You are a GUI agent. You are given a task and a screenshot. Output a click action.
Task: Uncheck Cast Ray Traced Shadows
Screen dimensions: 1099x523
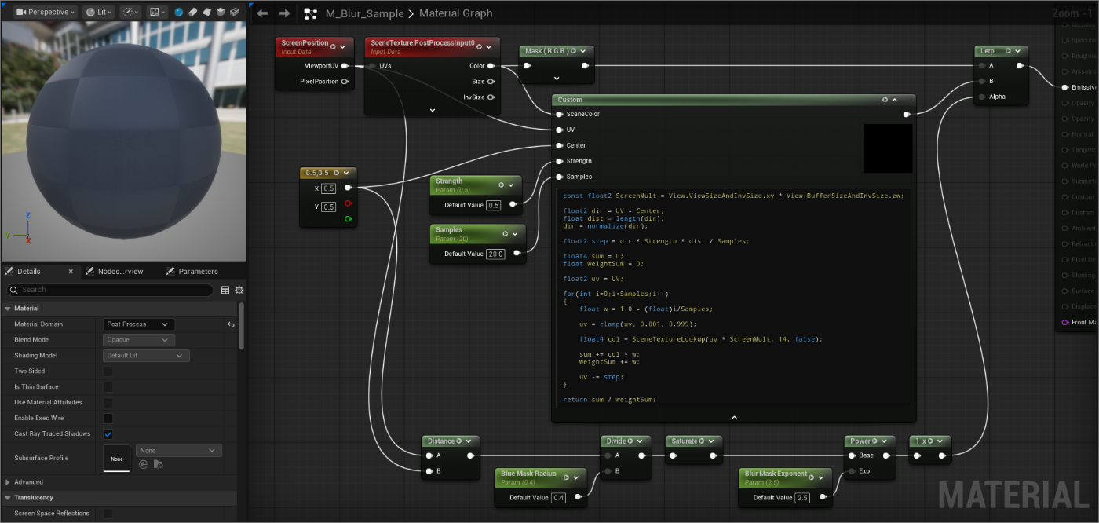pyautogui.click(x=108, y=434)
